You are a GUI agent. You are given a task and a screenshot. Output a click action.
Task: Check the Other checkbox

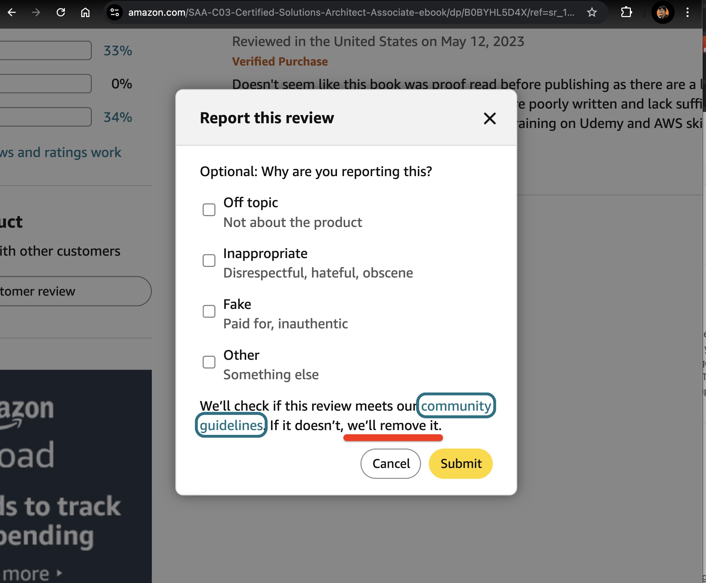pyautogui.click(x=209, y=362)
